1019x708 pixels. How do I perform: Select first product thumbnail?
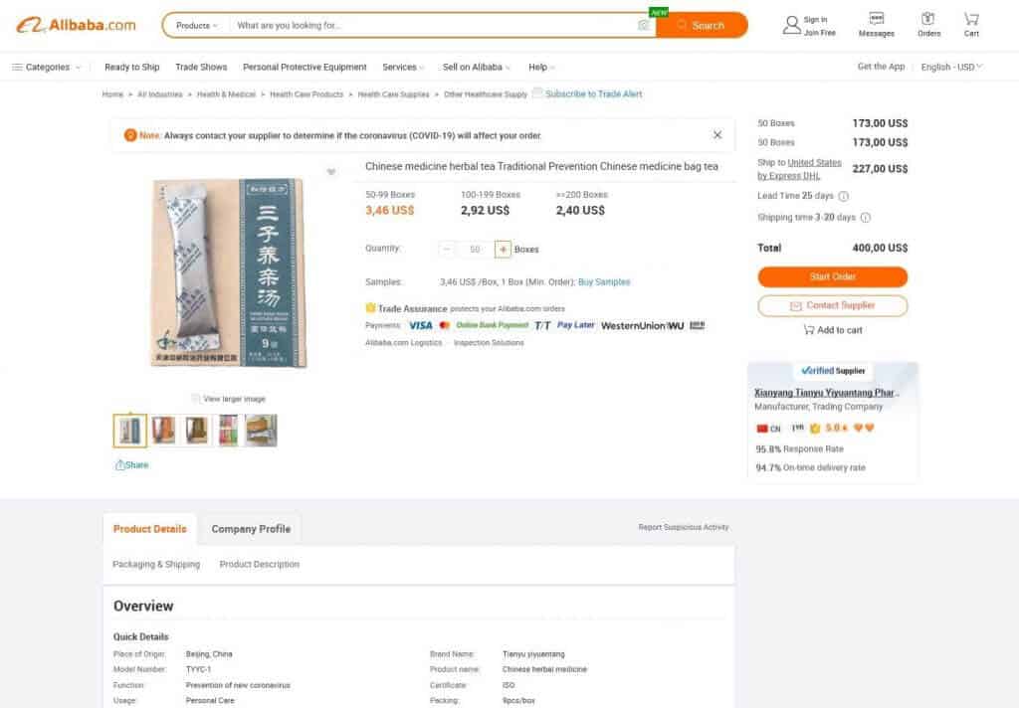130,431
